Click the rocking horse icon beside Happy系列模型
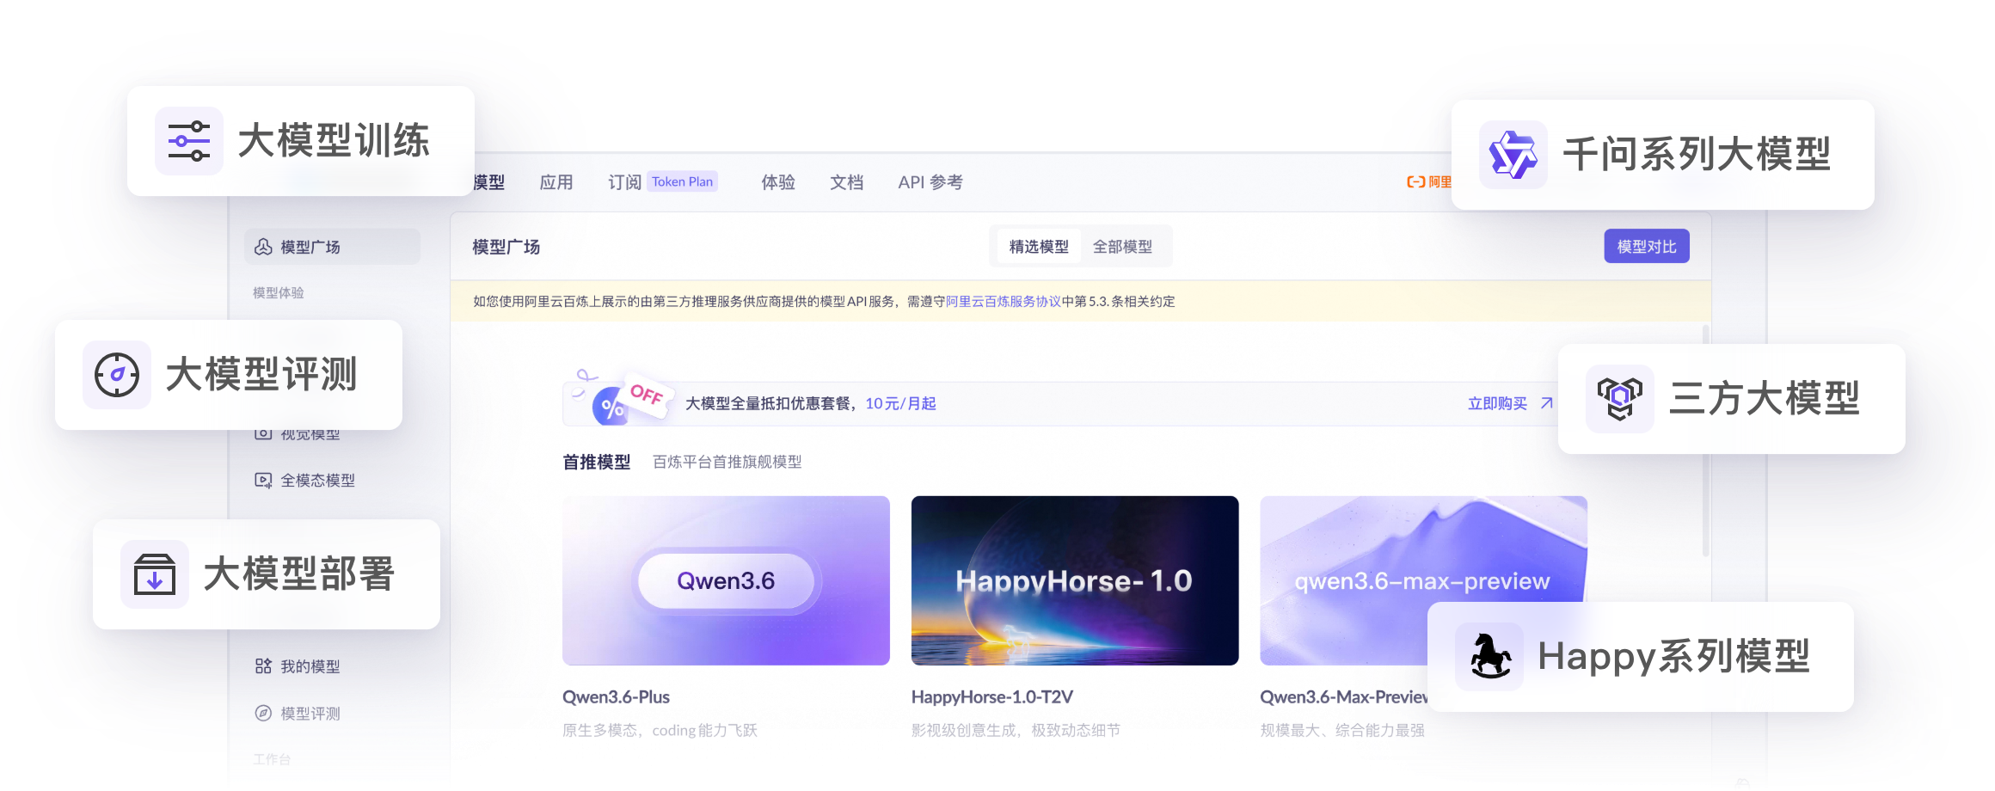Screen dimensions: 1995x791 1489,657
